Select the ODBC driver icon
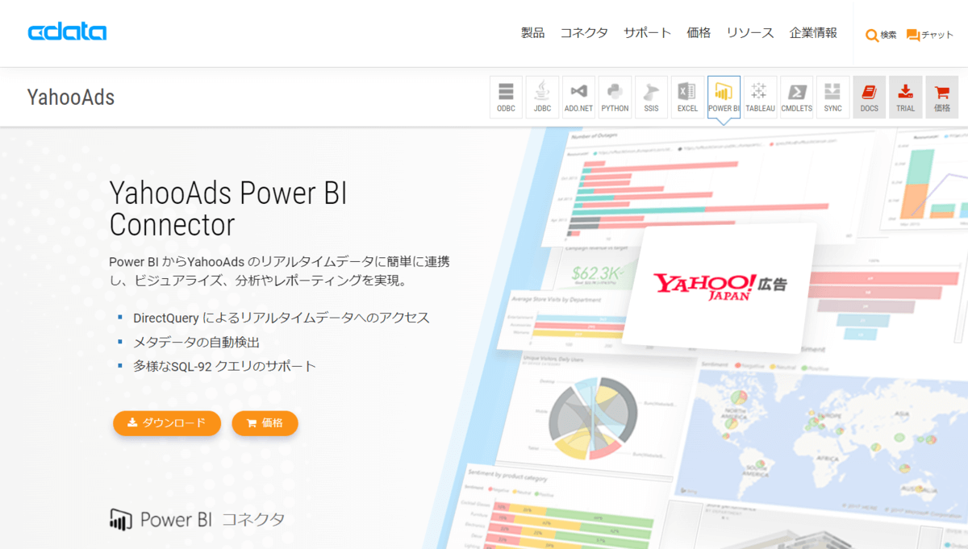 click(506, 97)
